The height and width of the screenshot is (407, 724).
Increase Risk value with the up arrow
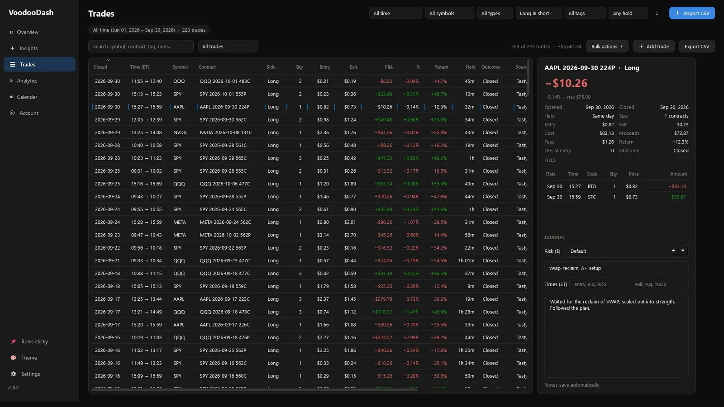673,251
